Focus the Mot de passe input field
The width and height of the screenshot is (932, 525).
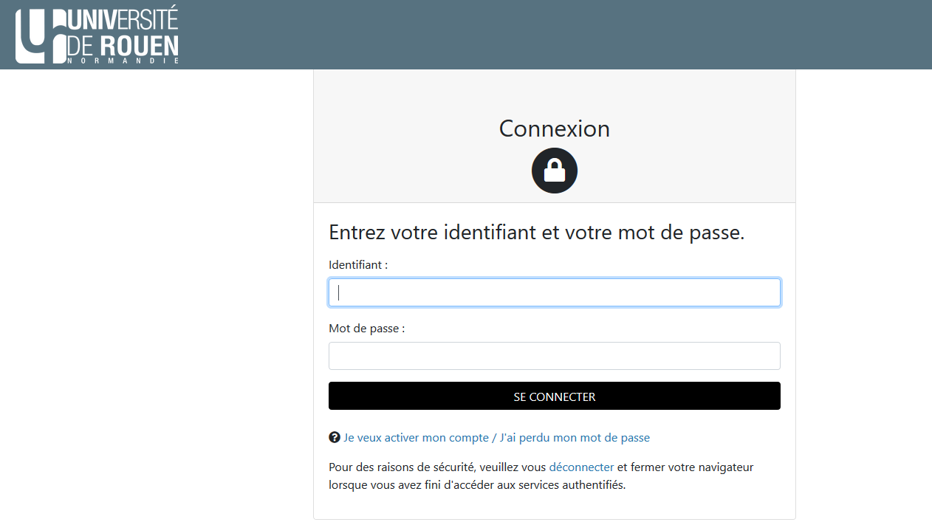coord(554,356)
